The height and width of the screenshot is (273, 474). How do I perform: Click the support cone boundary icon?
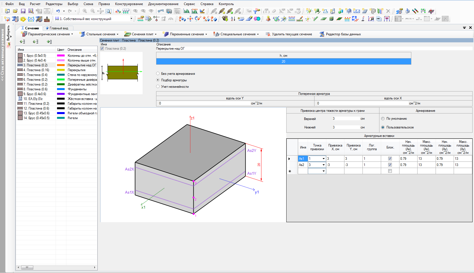[268, 19]
